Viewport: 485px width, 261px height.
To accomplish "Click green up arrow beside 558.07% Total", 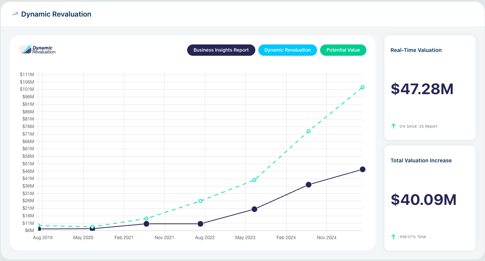I will [393, 237].
